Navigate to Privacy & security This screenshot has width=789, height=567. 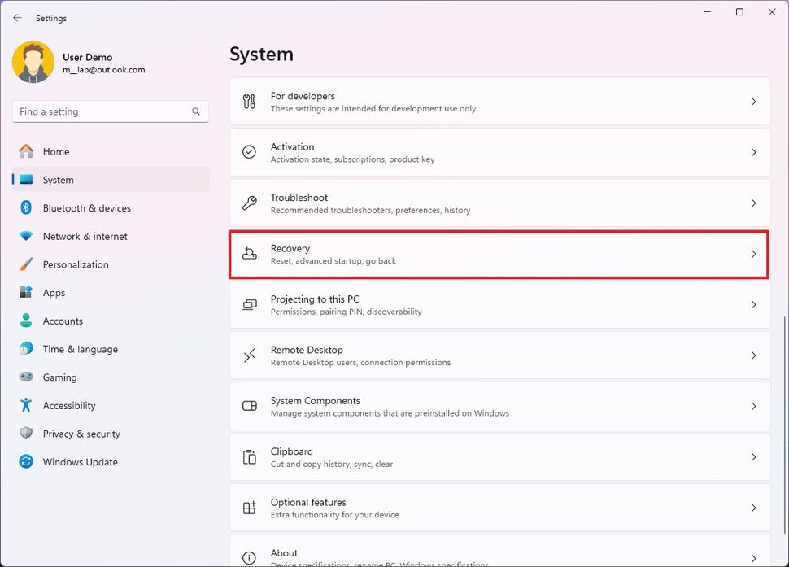point(81,434)
